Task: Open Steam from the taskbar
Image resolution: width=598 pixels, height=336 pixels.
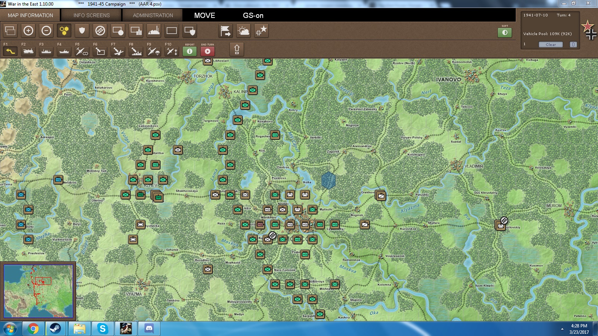Action: 56,329
